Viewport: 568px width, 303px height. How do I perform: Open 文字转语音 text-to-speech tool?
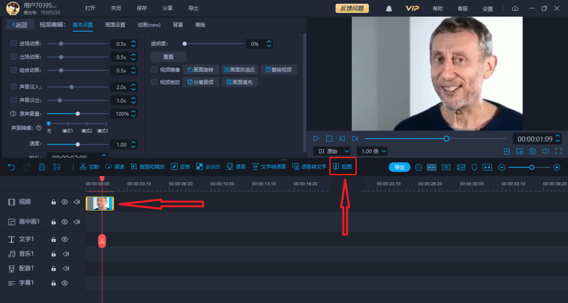point(269,167)
